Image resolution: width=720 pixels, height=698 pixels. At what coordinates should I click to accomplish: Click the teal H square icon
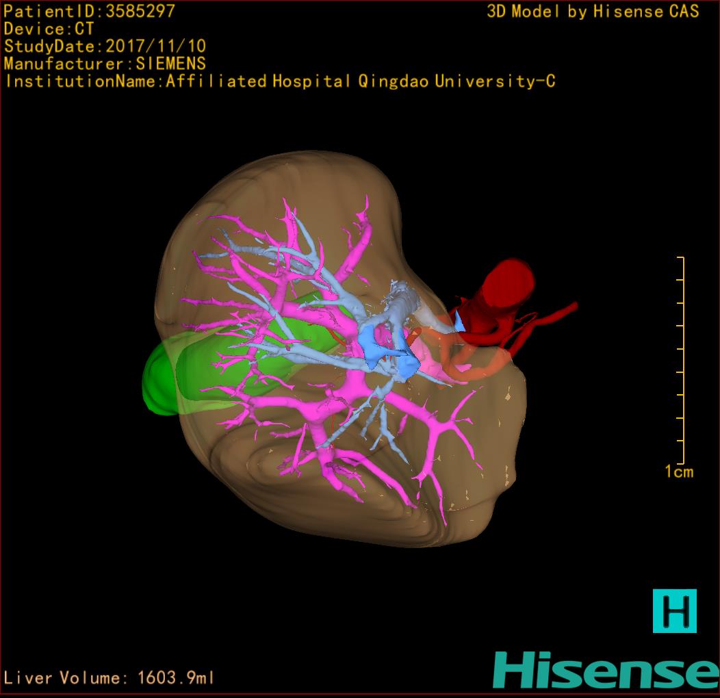point(674,610)
